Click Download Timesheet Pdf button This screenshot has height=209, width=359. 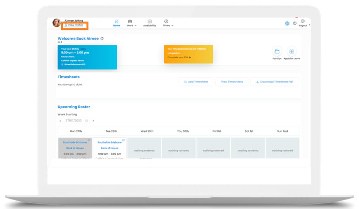coord(274,82)
